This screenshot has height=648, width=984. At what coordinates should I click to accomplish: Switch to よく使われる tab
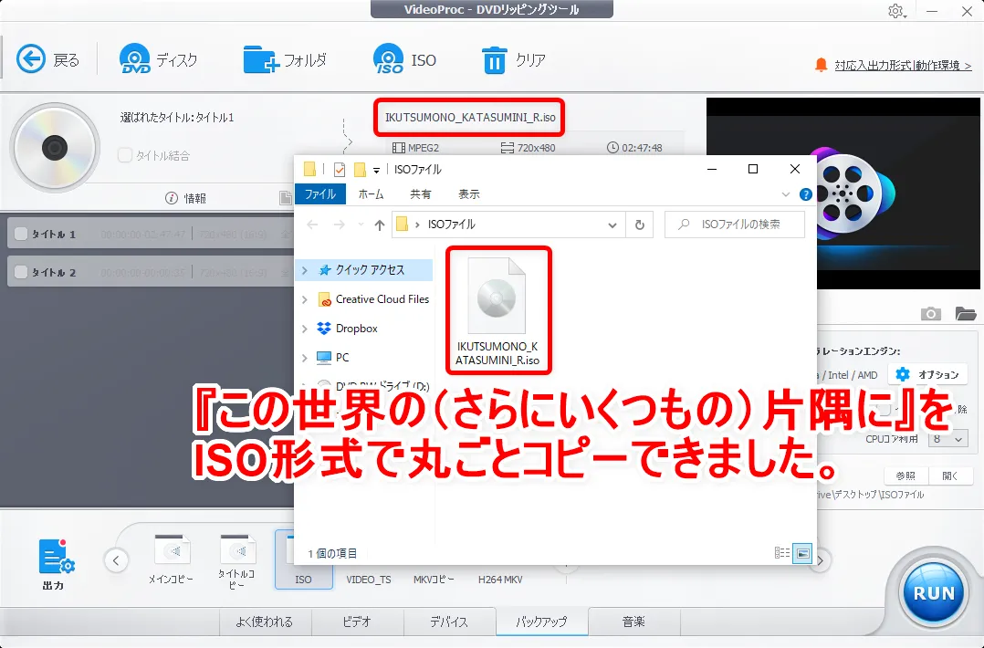(265, 621)
